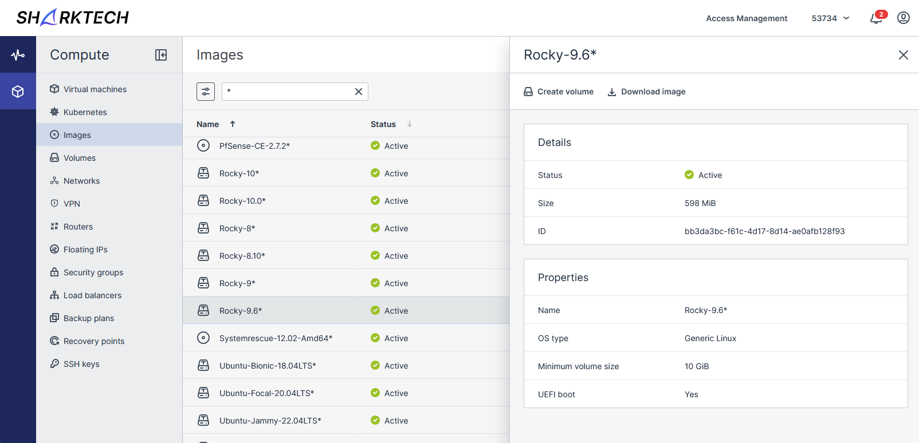Open the user account profile icon

coord(903,18)
